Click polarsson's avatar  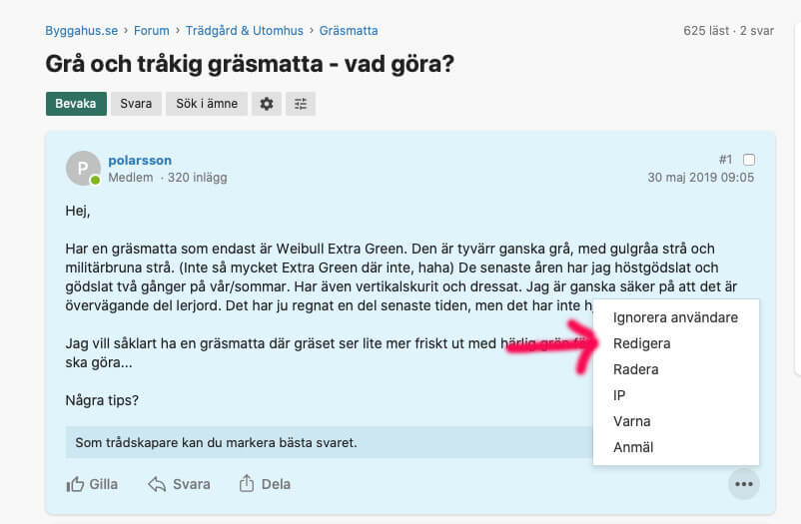[83, 169]
